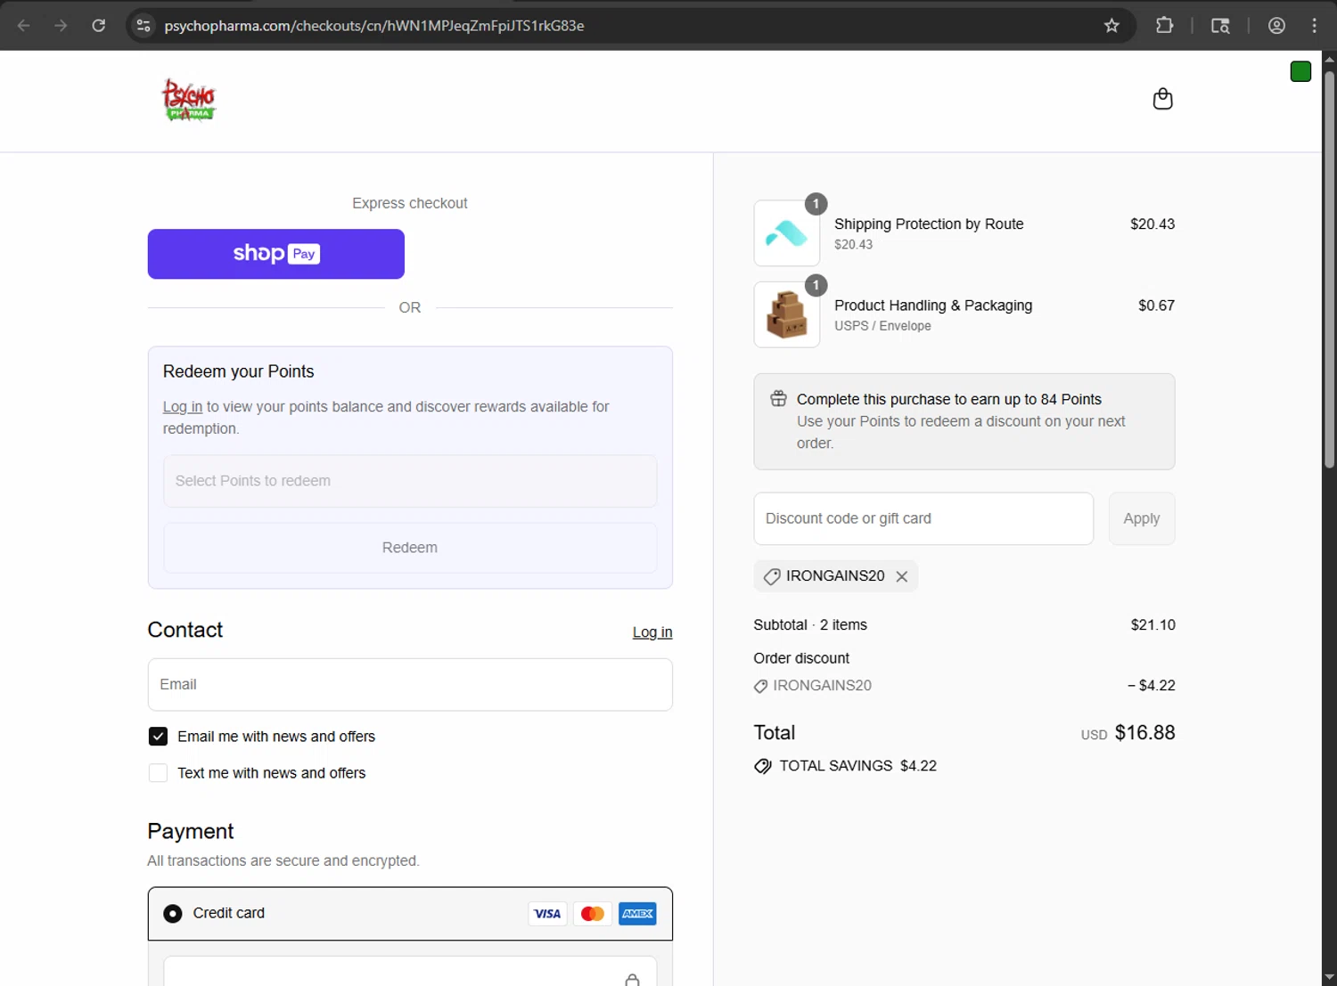Click the Shipping Protection by Route title
Screen dimensions: 1337x986
coord(929,224)
